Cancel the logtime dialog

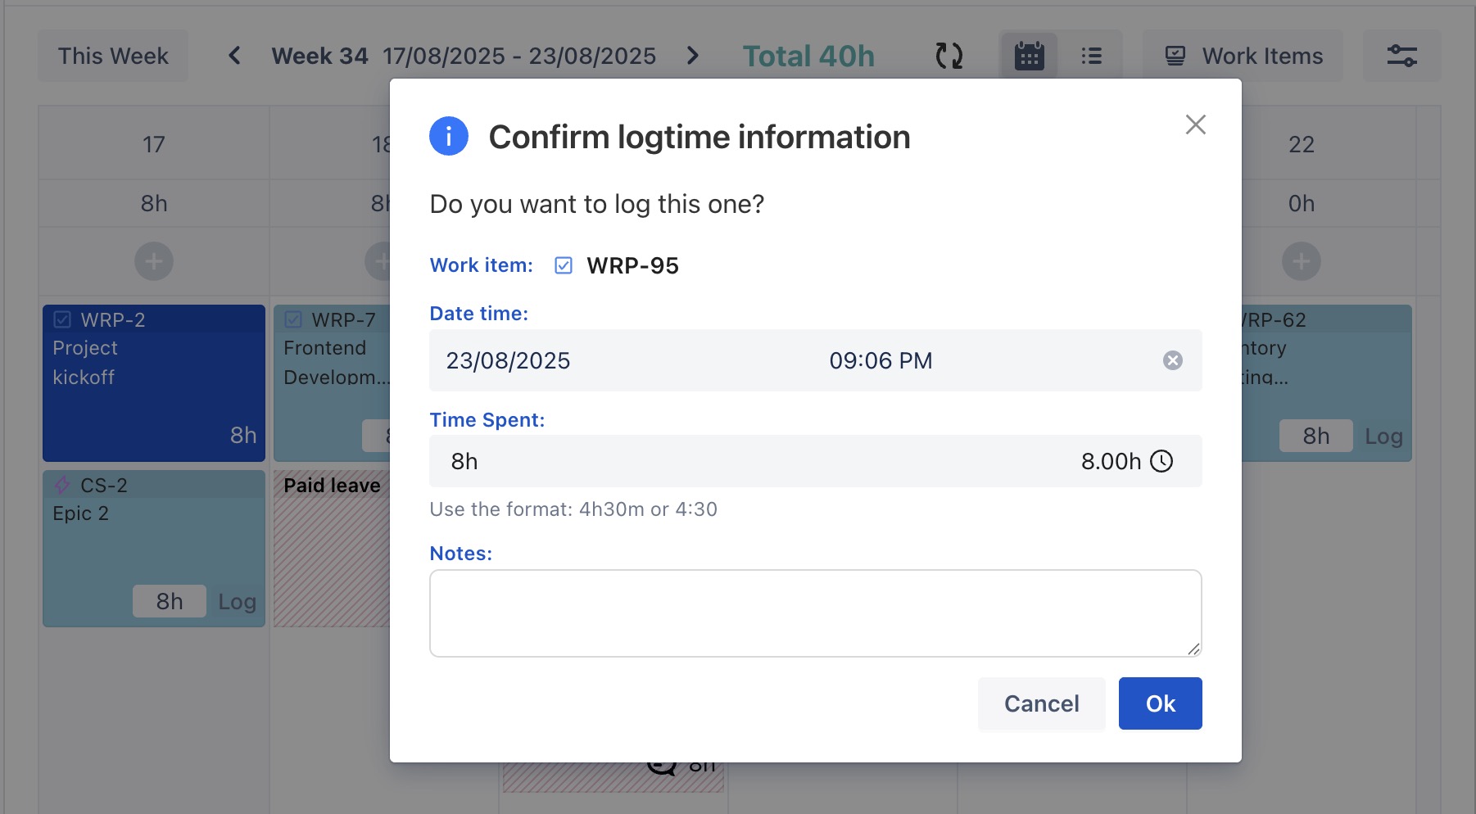click(1041, 703)
